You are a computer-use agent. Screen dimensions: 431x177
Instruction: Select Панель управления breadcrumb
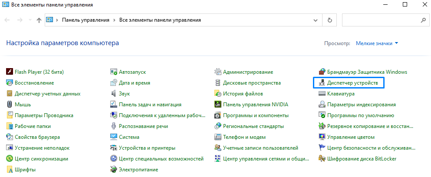[x=86, y=20]
